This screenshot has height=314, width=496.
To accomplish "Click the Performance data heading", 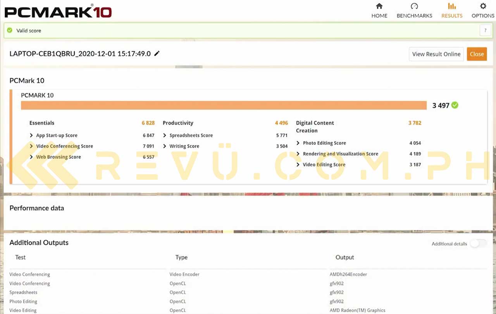I will [37, 208].
